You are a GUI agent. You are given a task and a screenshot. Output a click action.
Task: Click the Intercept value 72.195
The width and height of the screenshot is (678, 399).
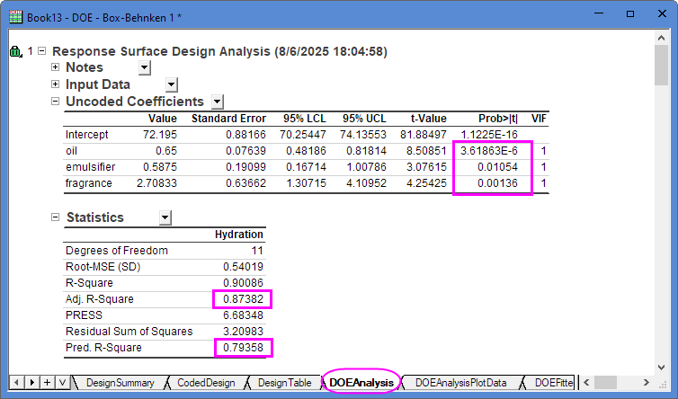[160, 135]
